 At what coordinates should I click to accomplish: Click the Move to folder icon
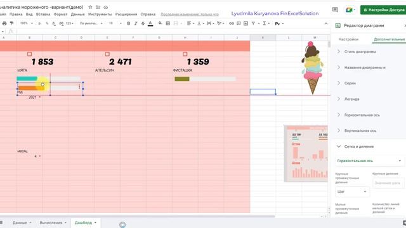pyautogui.click(x=98, y=7)
